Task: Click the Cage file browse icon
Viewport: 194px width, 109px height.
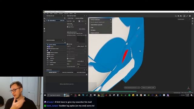Action: pos(86,46)
